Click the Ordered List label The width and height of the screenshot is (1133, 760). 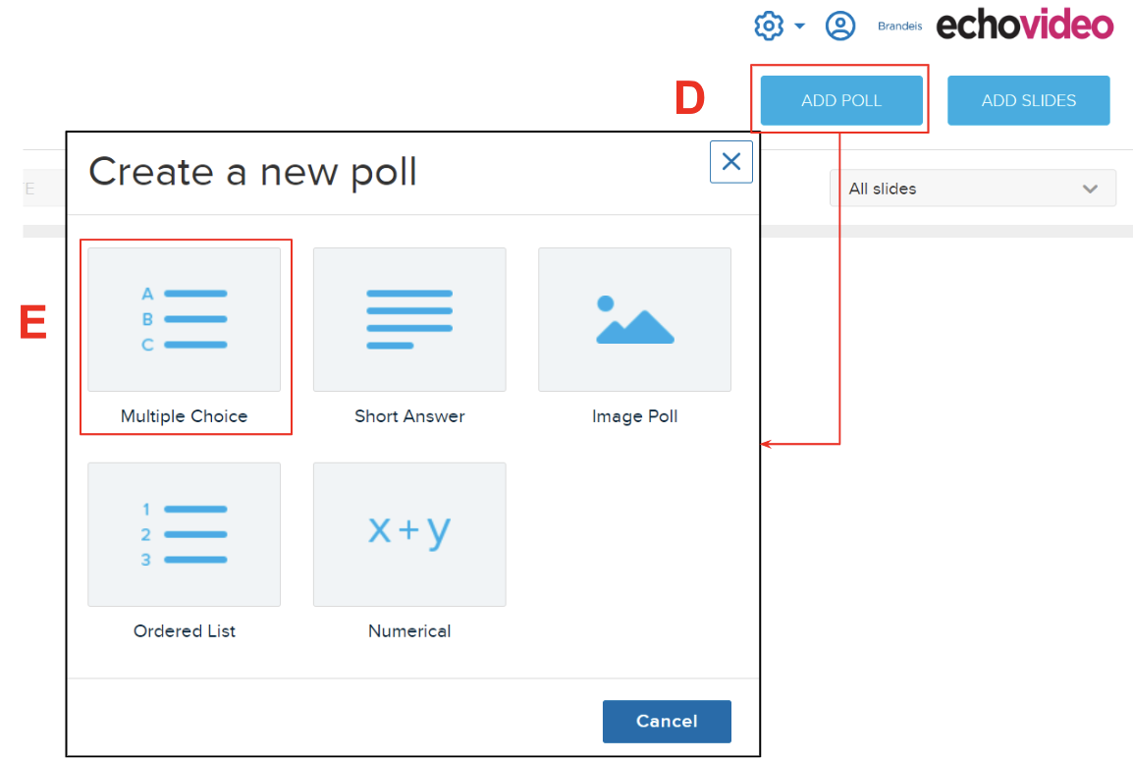[x=185, y=630]
